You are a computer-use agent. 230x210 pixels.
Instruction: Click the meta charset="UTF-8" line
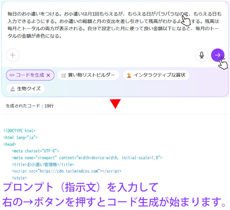click(35, 151)
